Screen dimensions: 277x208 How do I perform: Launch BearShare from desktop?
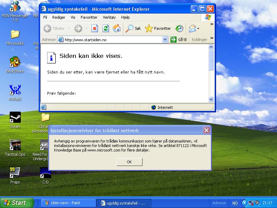point(15,62)
